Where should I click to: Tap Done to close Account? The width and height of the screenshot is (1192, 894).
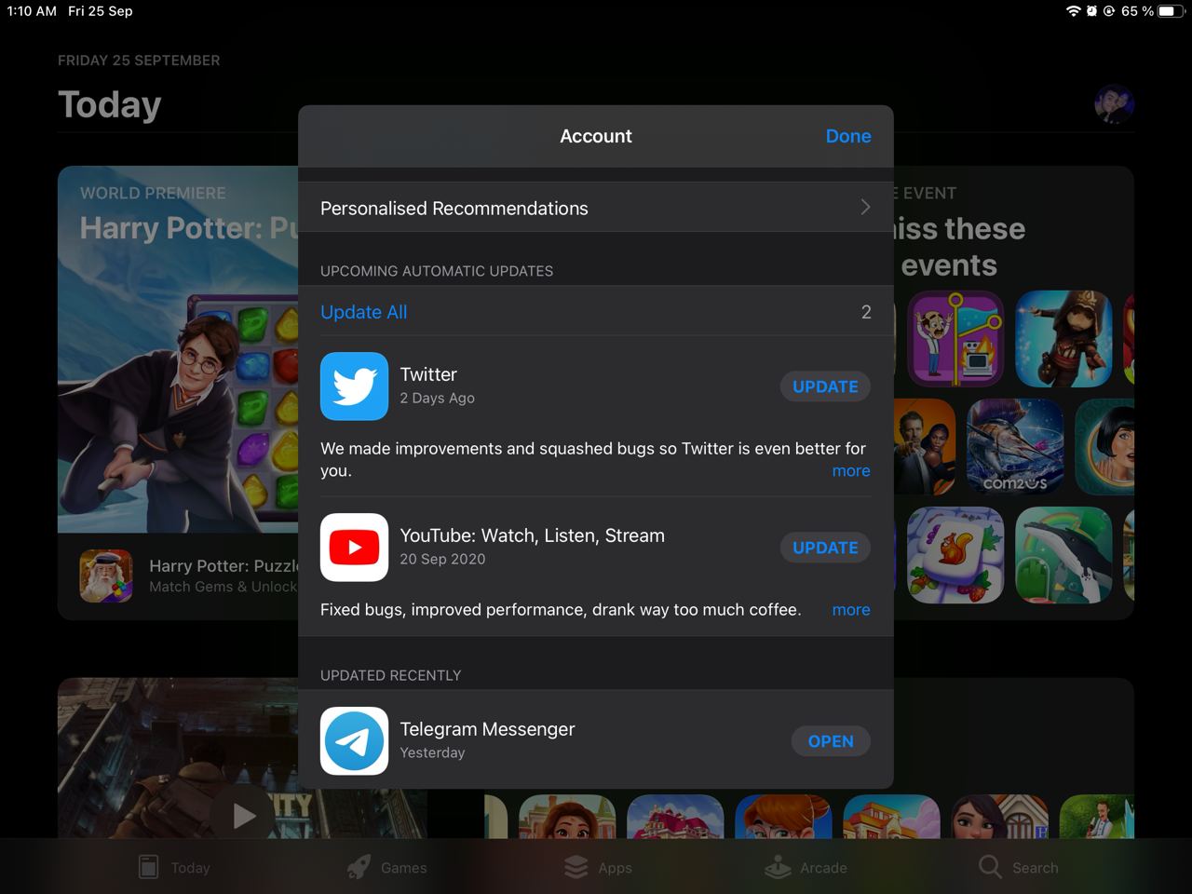point(848,136)
